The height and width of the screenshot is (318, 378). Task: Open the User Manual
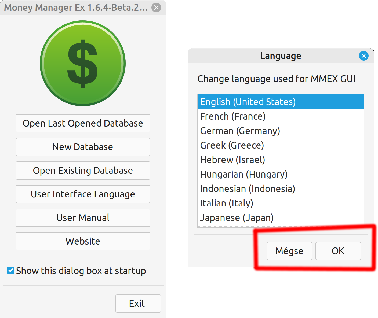(83, 218)
